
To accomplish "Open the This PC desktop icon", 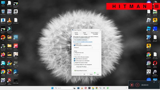I will [3, 3].
